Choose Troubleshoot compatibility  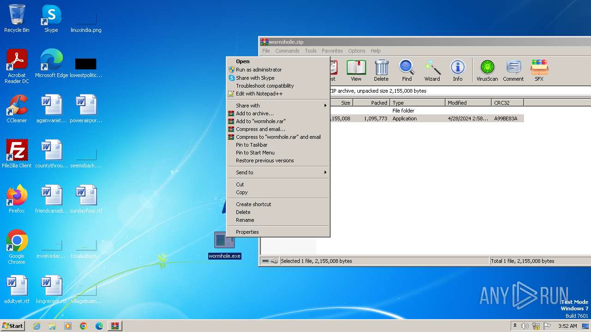coord(278,86)
